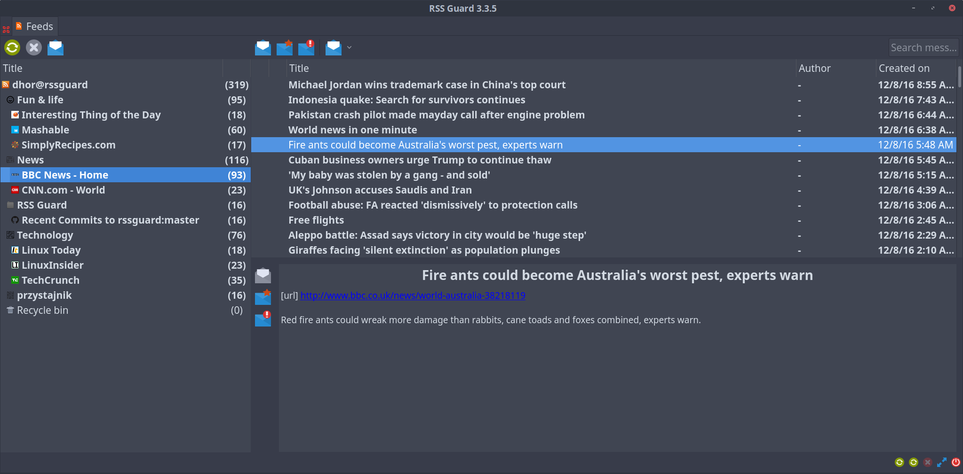The width and height of the screenshot is (963, 474).
Task: Sort messages by the Created on column header
Action: pyautogui.click(x=916, y=68)
